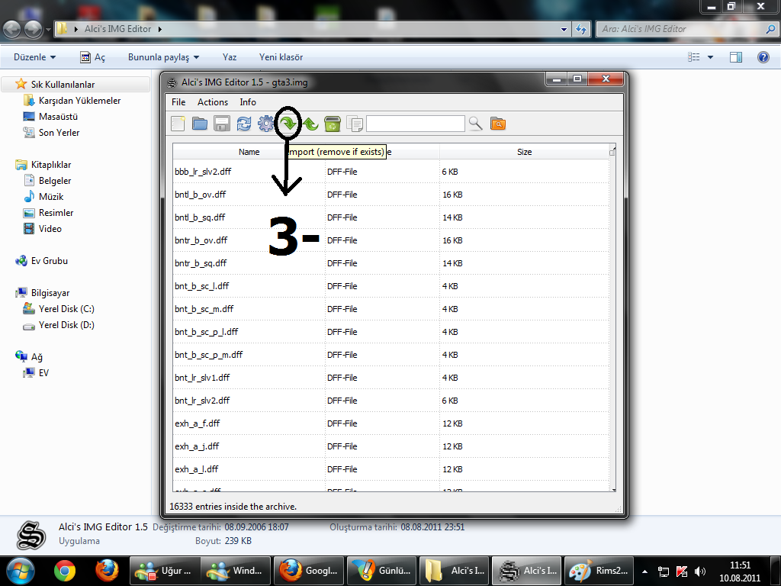Open the Müzik library

click(x=51, y=197)
